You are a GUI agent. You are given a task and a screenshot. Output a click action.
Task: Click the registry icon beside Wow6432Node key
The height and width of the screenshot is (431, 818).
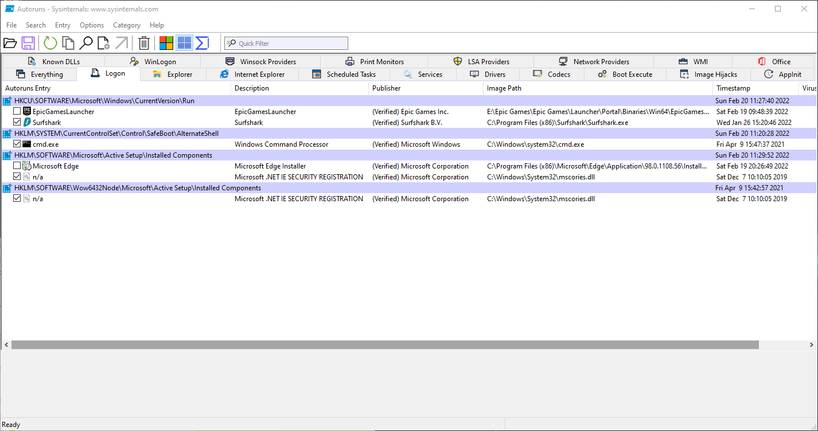click(x=7, y=188)
